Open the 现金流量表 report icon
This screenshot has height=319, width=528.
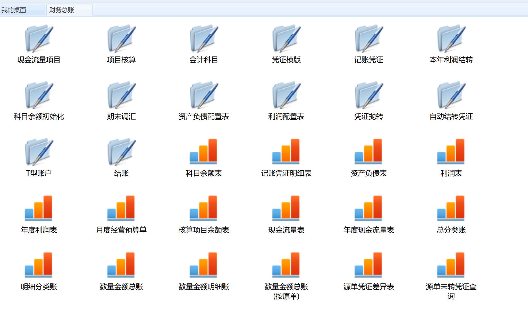(286, 208)
